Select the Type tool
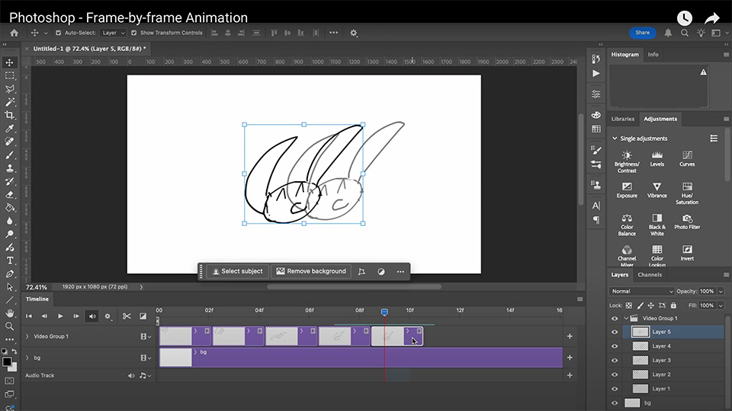This screenshot has width=732, height=411. click(10, 260)
